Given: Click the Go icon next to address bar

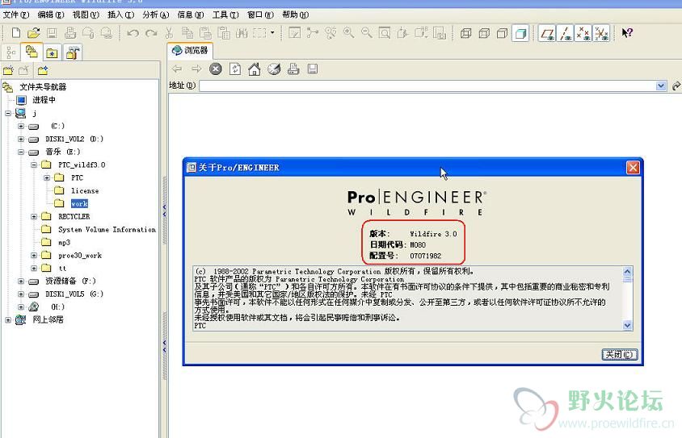Looking at the screenshot, I should [676, 86].
